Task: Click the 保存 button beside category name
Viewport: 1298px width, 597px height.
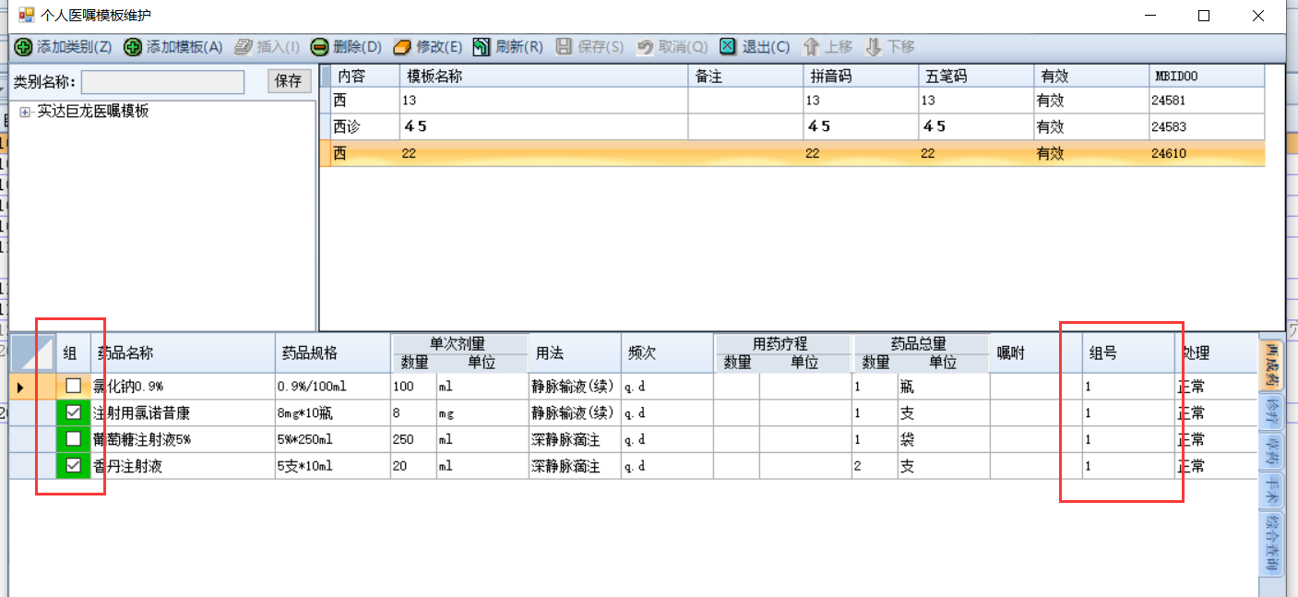Action: coord(289,81)
